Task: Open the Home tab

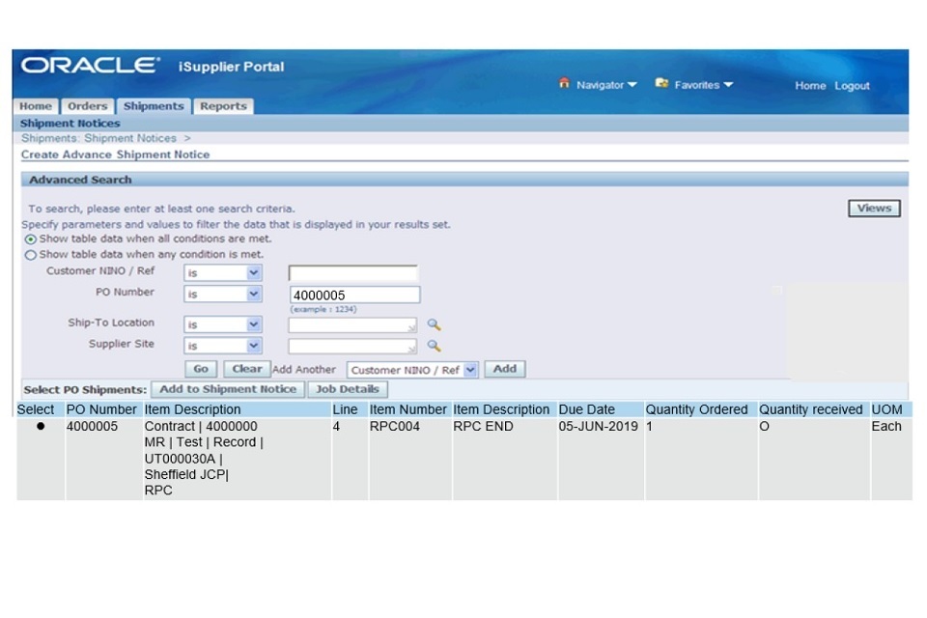Action: (37, 106)
